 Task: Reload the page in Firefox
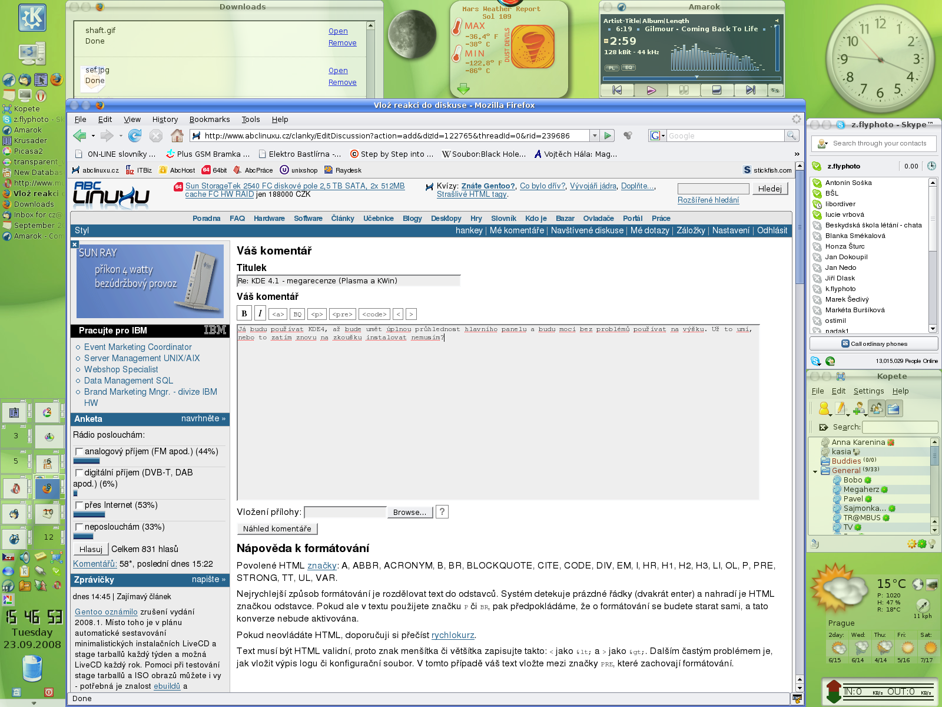coord(135,136)
